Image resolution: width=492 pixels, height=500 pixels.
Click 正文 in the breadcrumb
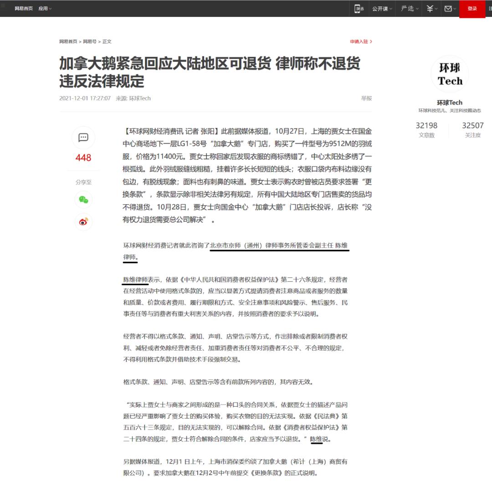[107, 41]
